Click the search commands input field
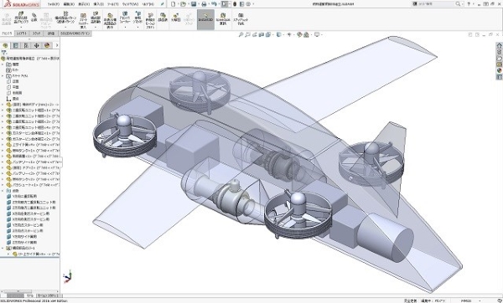The image size is (503, 303). tap(437, 4)
